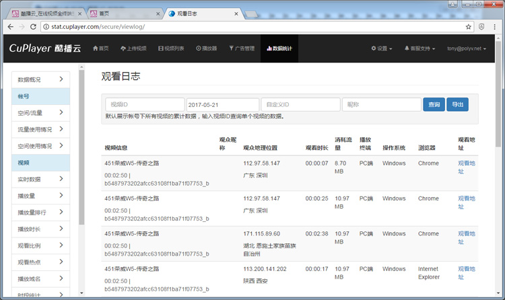Image resolution: width=505 pixels, height=300 pixels.
Task: Open the Chrome three-dot menu
Action: (495, 27)
